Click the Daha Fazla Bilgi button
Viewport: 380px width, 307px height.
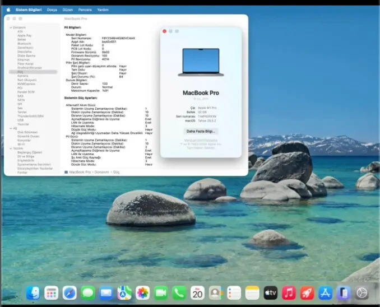click(x=201, y=131)
